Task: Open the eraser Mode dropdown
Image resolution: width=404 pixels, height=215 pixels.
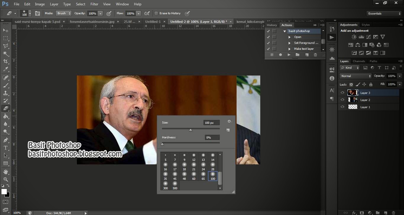Action: click(64, 13)
